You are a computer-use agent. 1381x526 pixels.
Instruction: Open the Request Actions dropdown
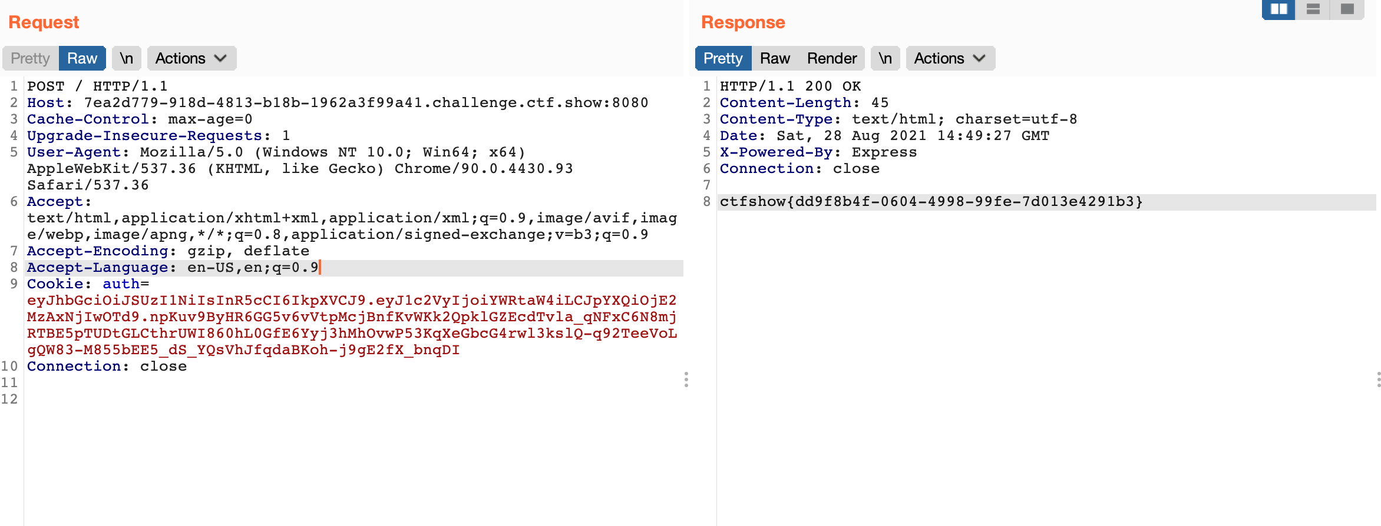(x=191, y=58)
